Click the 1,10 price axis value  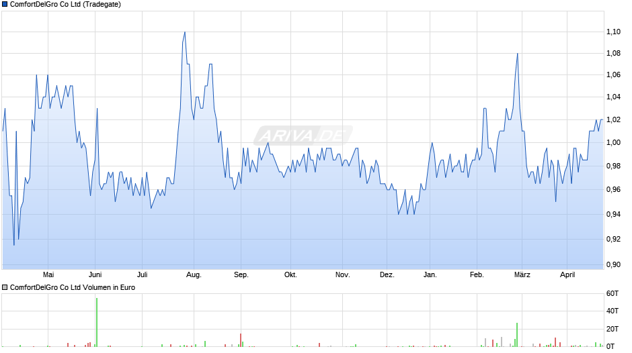613,32
